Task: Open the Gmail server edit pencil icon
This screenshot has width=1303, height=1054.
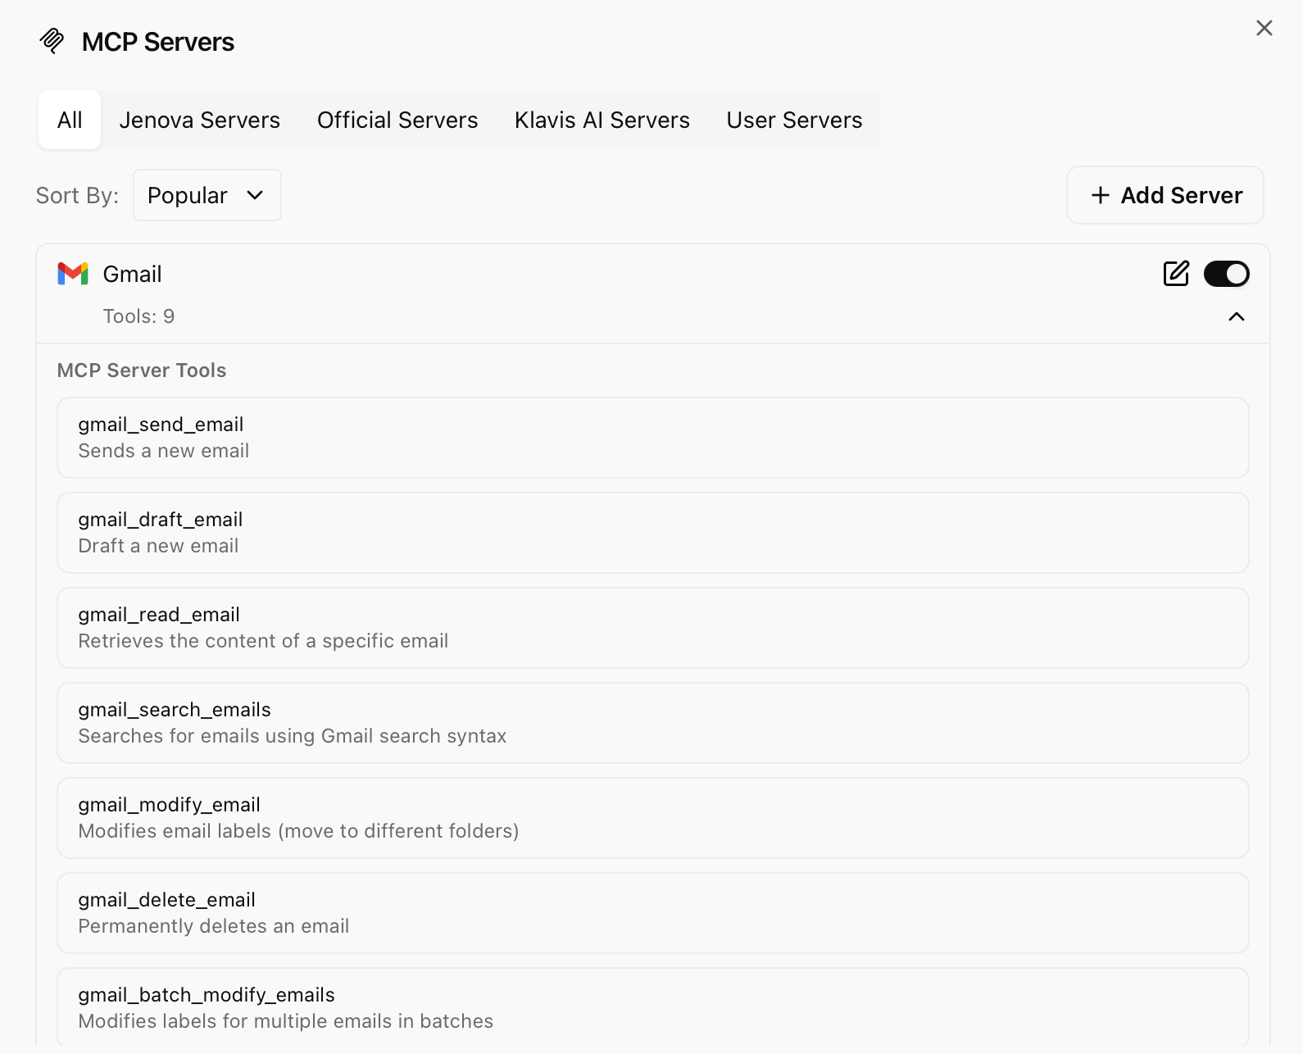Action: tap(1176, 274)
